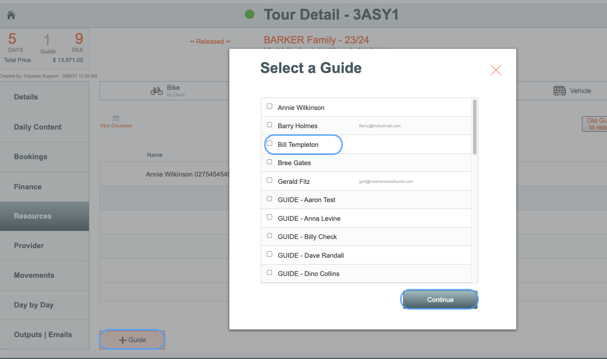
Task: Open Outputs | Emails section
Action: (x=44, y=334)
